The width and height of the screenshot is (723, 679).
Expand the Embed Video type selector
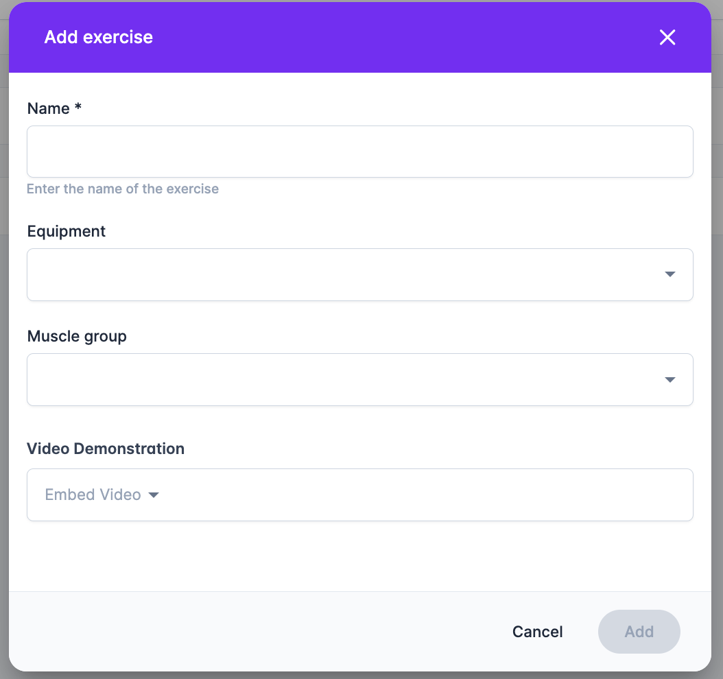pyautogui.click(x=102, y=495)
